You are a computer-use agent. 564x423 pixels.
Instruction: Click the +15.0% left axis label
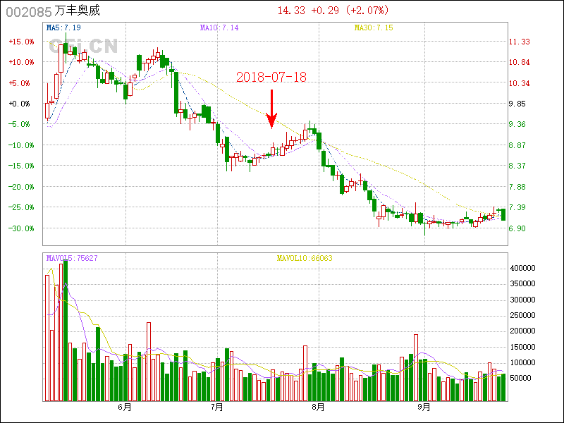[21, 42]
